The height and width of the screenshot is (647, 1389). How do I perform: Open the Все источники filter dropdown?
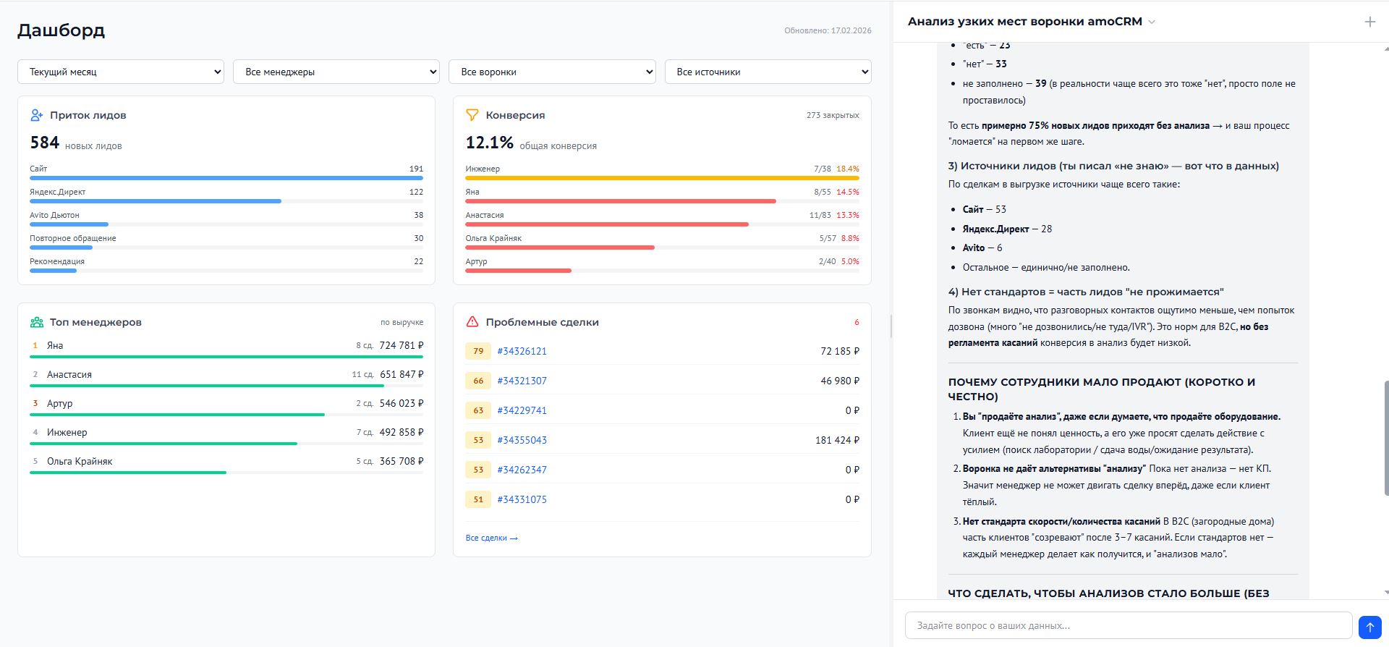(x=768, y=72)
